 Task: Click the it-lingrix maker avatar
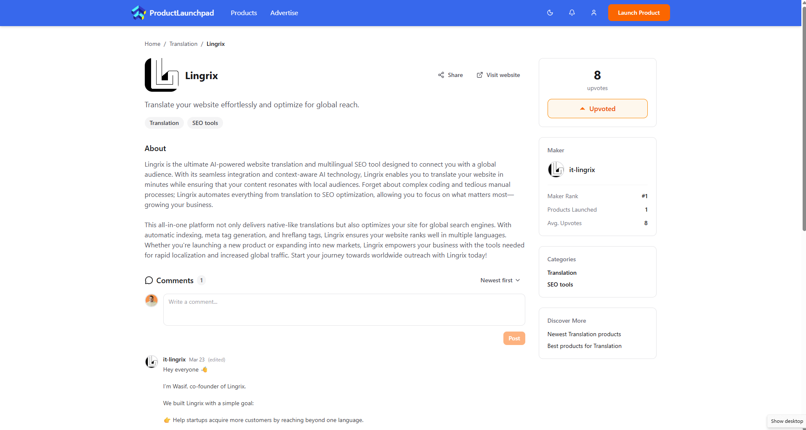(x=556, y=170)
